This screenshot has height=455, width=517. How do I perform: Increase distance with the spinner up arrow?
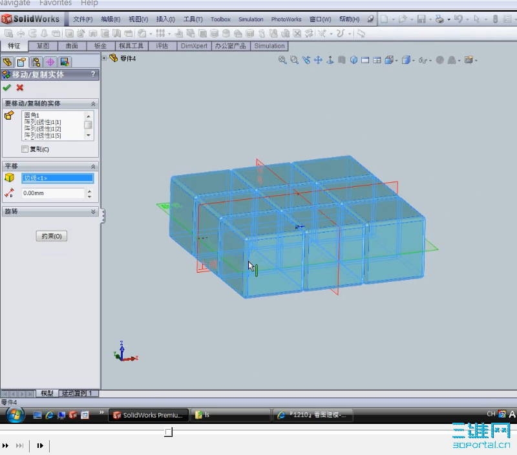click(x=90, y=191)
